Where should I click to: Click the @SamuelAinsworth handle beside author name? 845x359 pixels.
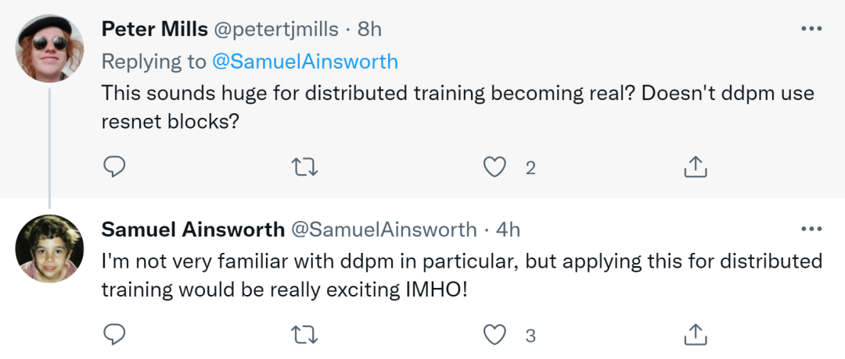click(x=383, y=229)
